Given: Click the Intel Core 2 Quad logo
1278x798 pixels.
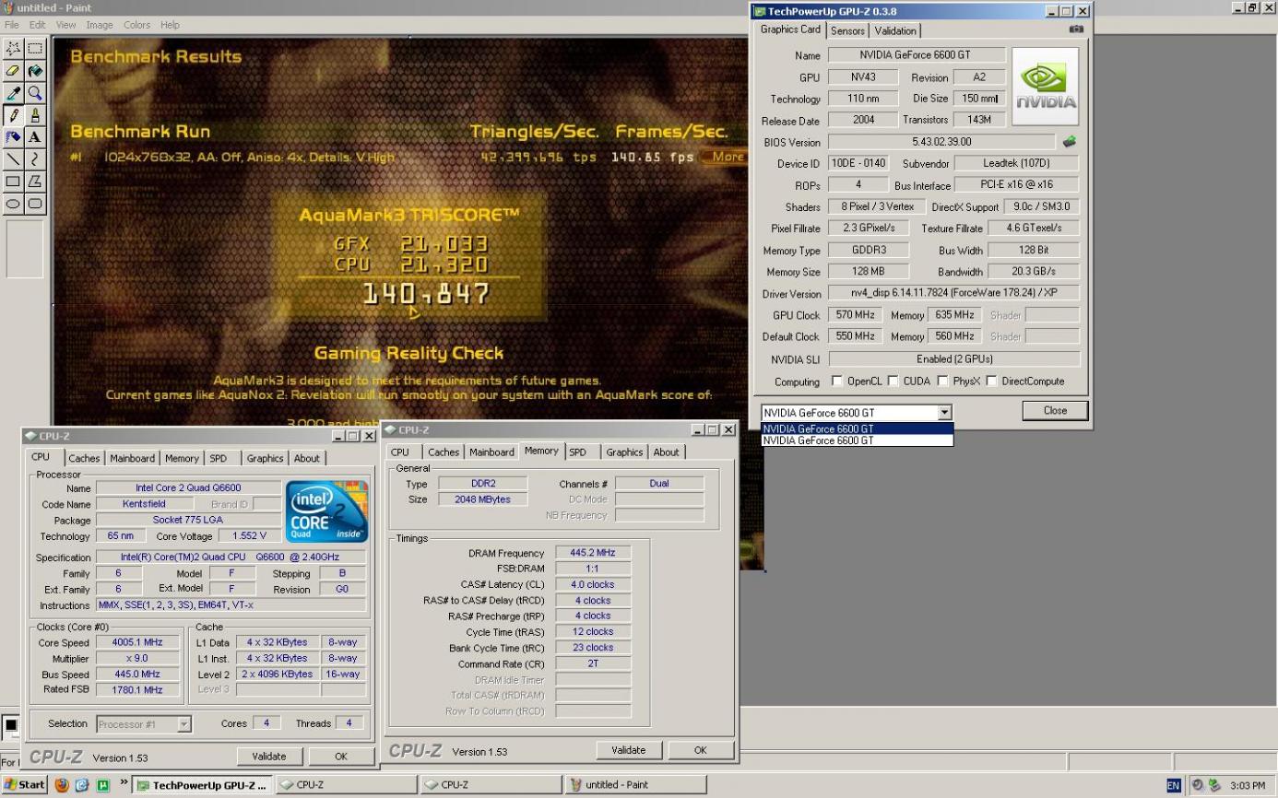Looking at the screenshot, I should coord(326,511).
